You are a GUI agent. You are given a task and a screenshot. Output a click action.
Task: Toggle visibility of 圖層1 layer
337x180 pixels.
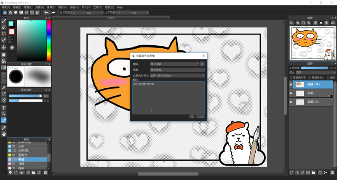291,84
